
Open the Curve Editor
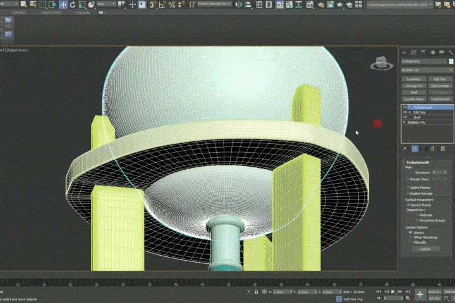pos(289,4)
